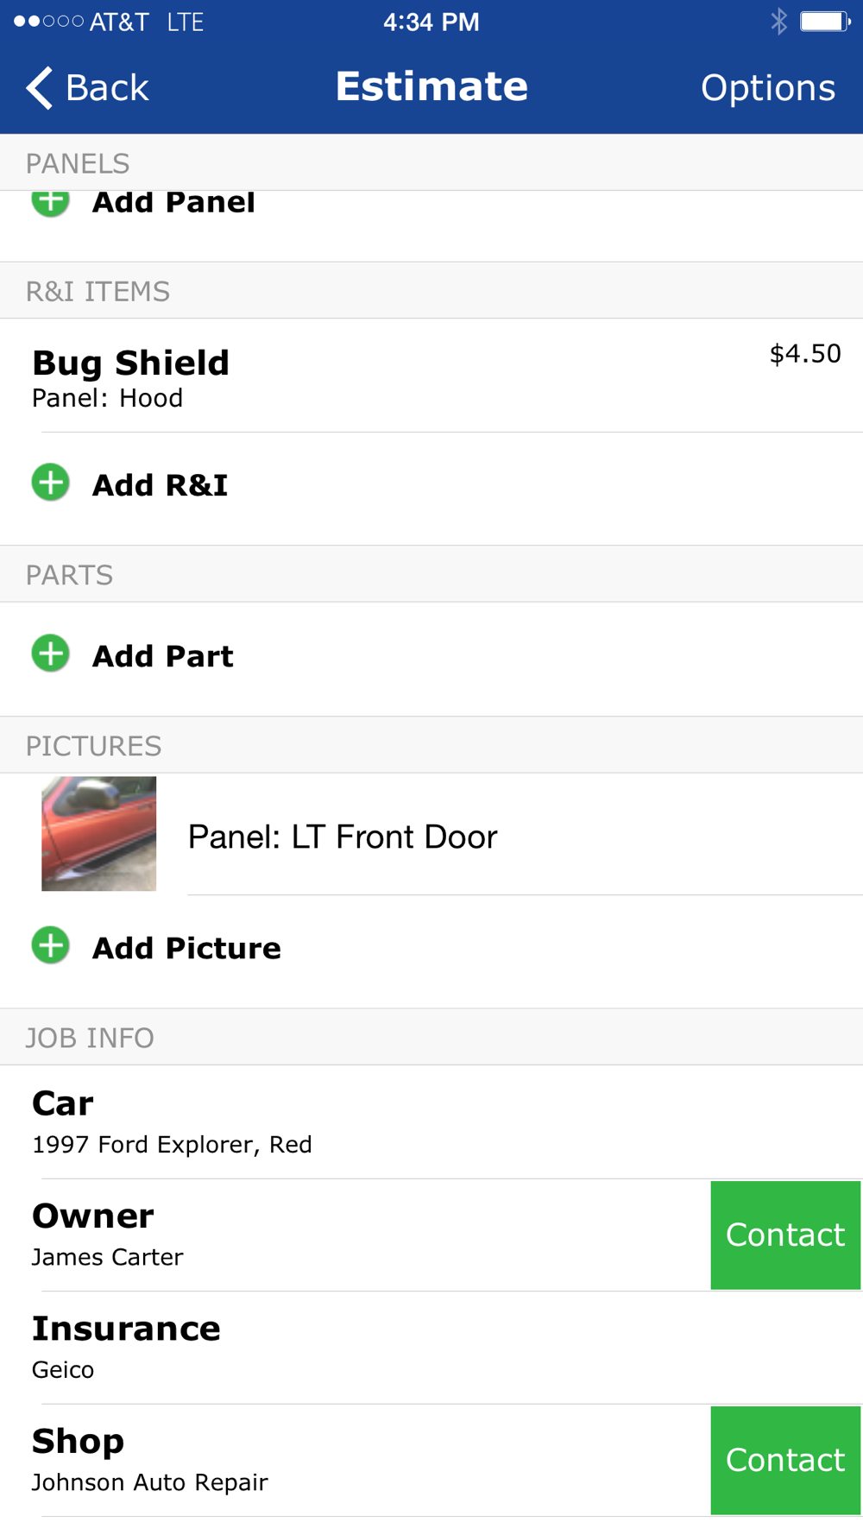The width and height of the screenshot is (863, 1535).
Task: Tap the Add Picture label
Action: click(x=186, y=948)
